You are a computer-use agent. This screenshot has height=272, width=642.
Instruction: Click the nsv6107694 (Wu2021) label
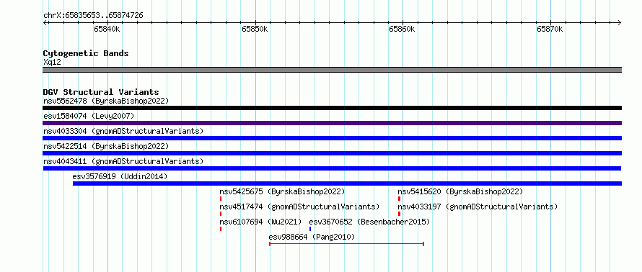click(260, 222)
